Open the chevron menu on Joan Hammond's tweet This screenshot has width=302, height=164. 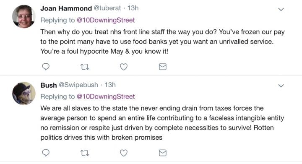[x=281, y=9]
